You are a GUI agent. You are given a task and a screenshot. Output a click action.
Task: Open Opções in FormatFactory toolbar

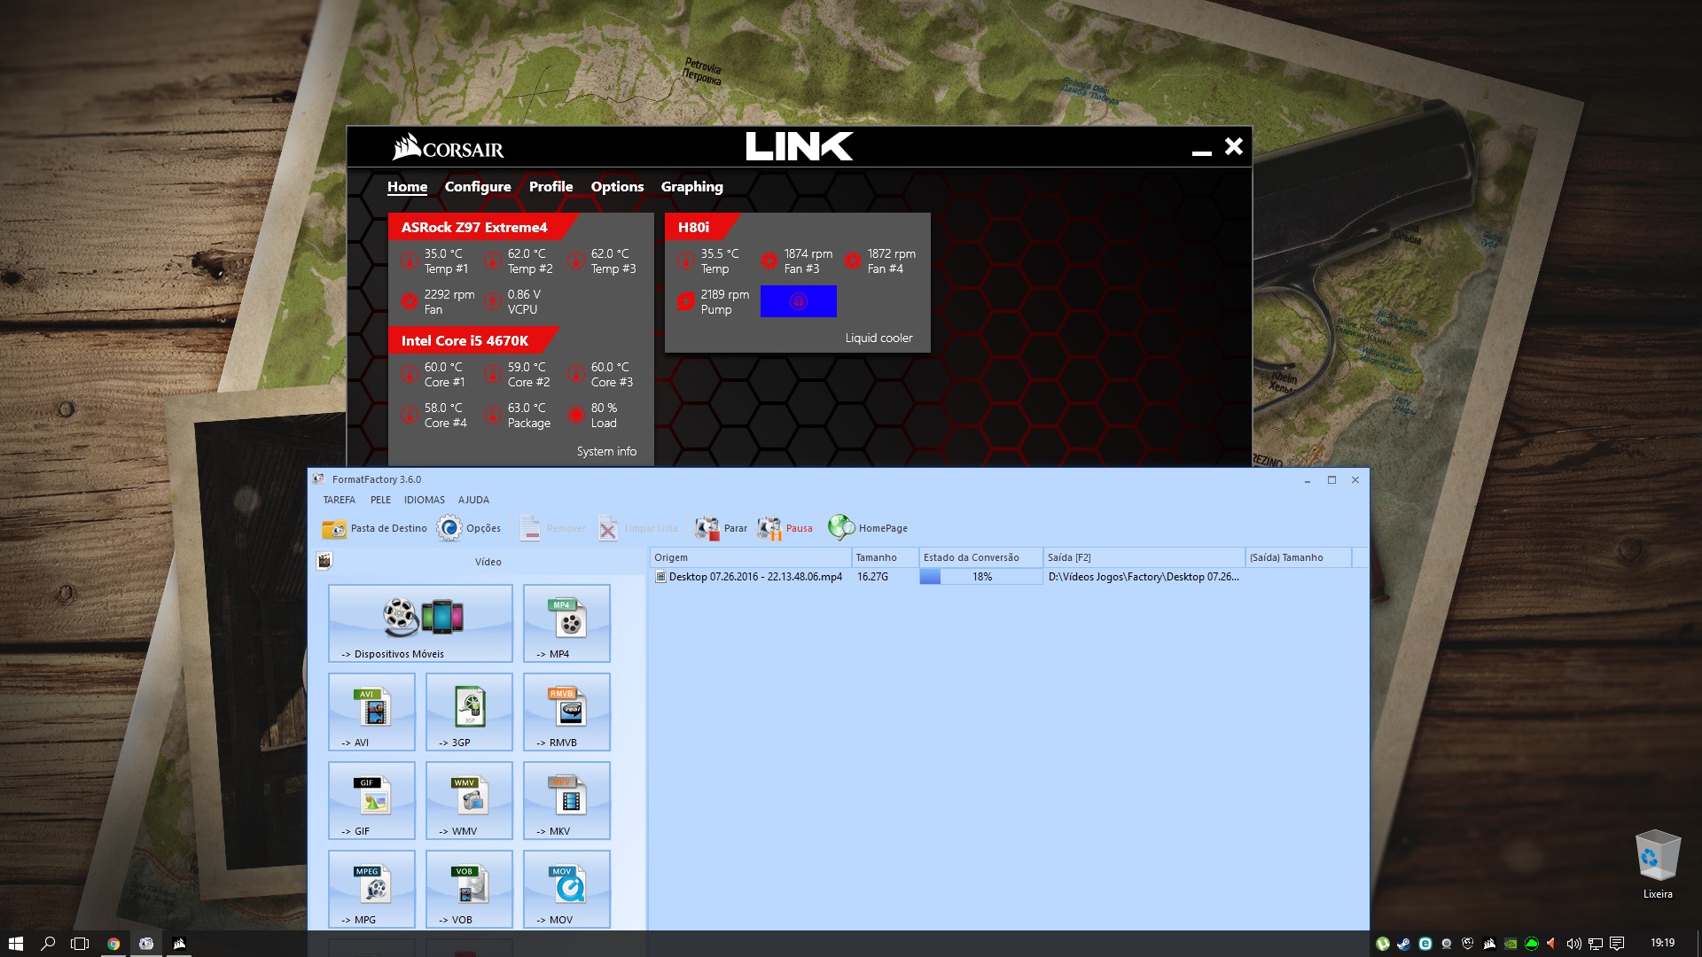point(469,528)
